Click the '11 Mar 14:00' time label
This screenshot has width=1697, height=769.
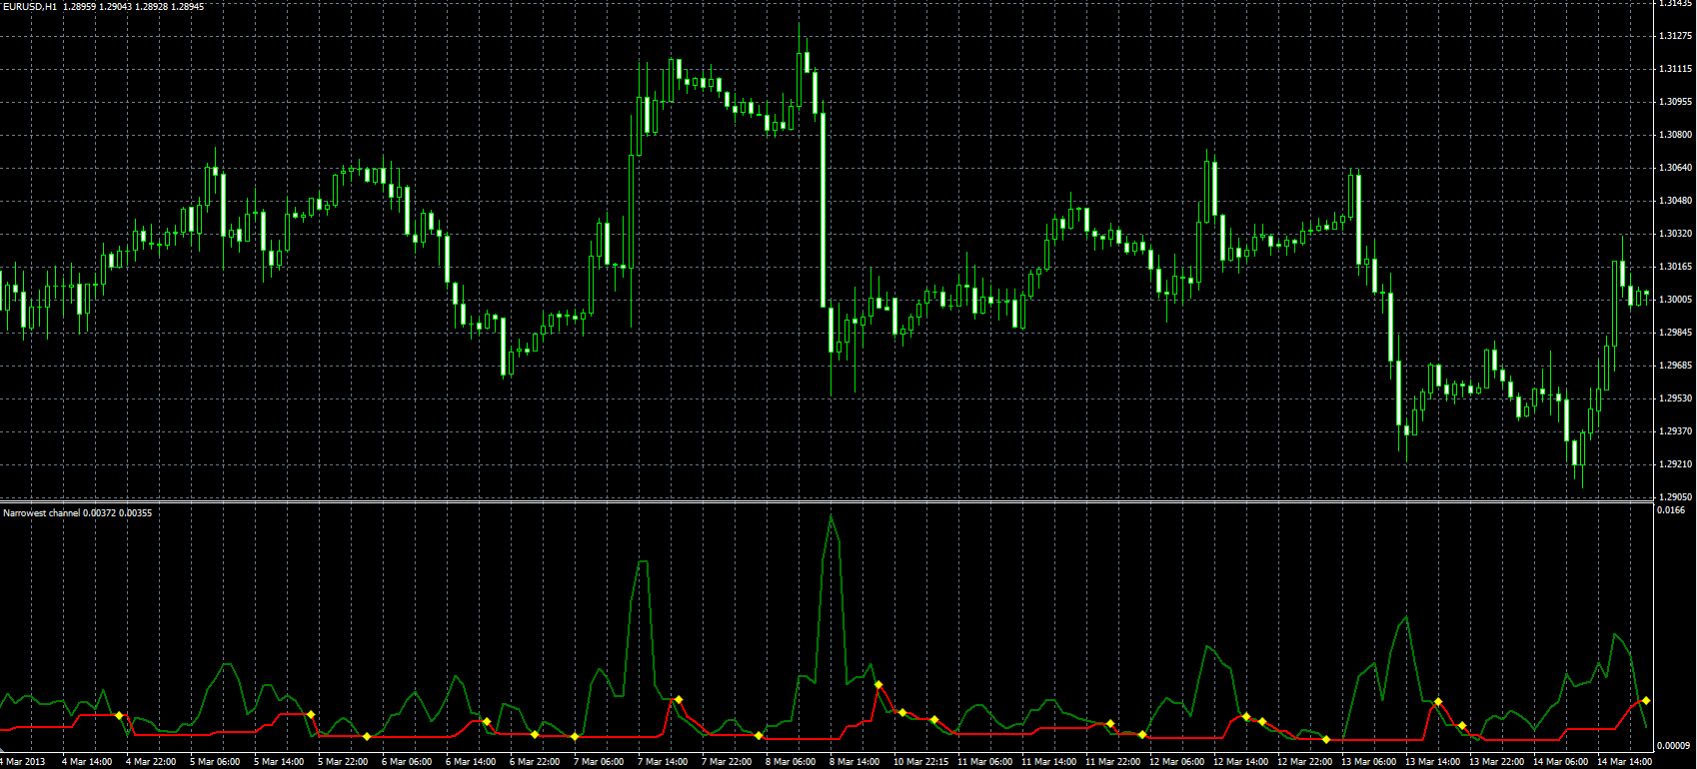pyautogui.click(x=1048, y=762)
